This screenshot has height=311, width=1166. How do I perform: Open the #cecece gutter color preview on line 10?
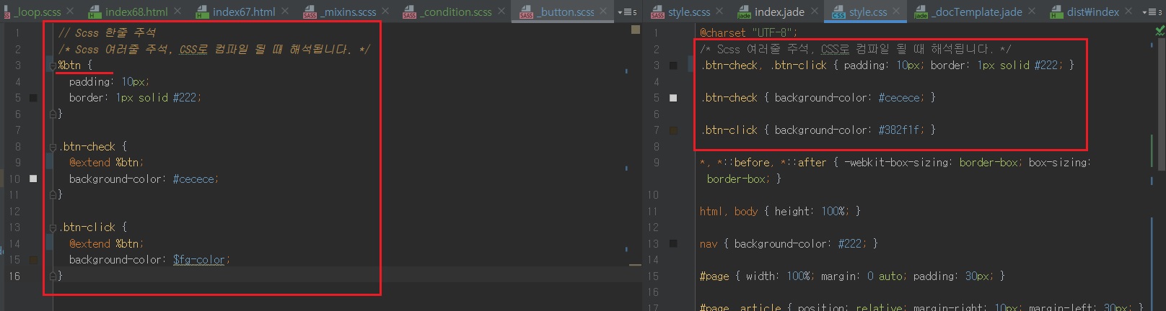click(33, 179)
